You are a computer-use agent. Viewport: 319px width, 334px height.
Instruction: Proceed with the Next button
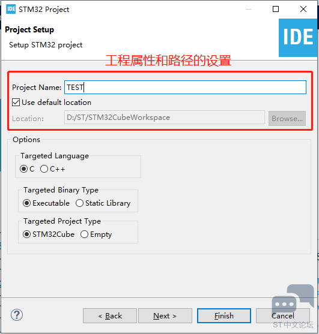(165, 315)
